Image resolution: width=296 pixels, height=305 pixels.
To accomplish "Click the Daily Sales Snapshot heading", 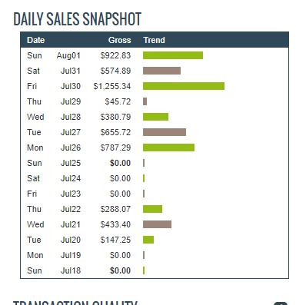I will point(77,19).
